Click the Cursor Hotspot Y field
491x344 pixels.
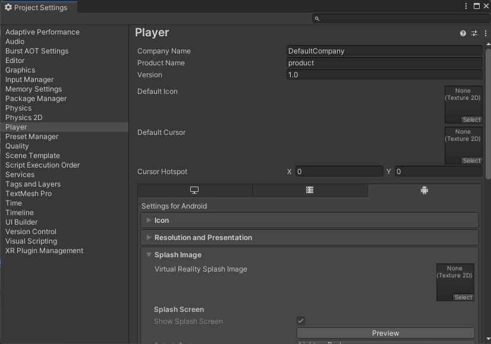(x=439, y=172)
